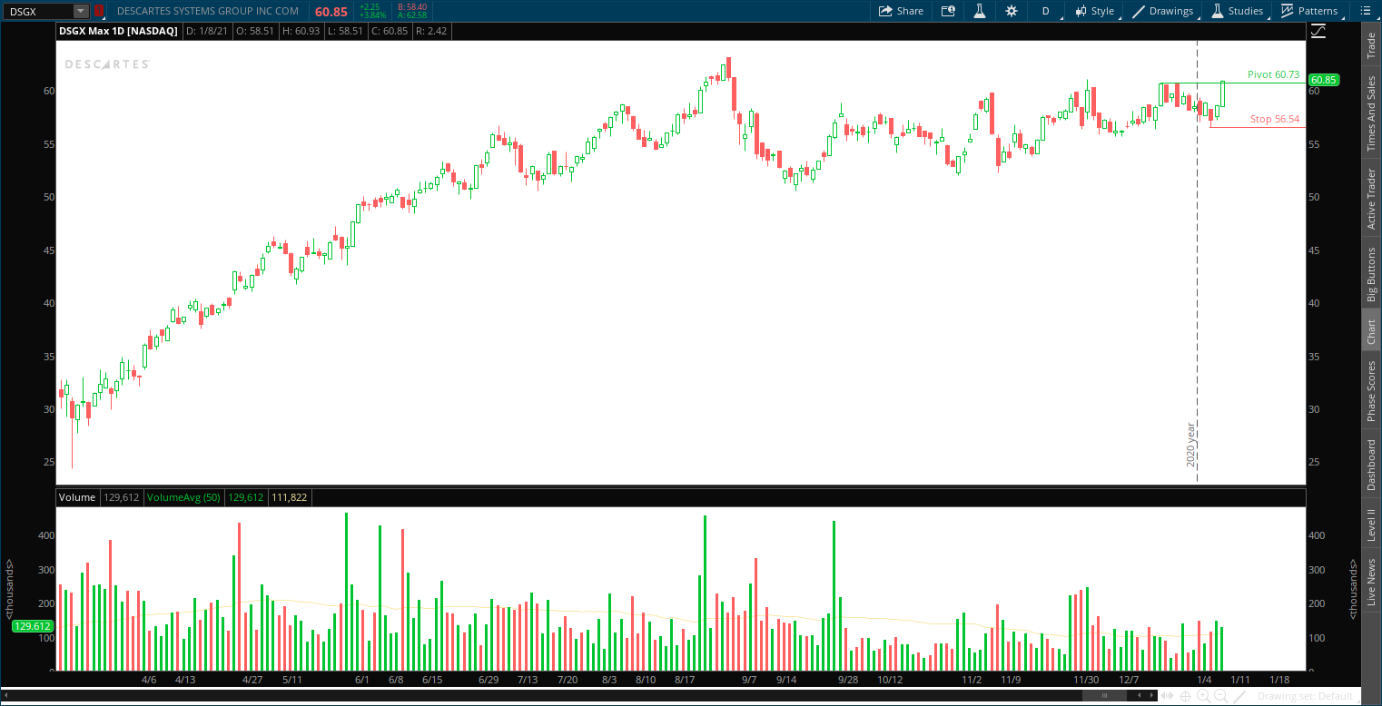Click the DESCARTES SYSTEMS GROUP INC COM name
Image resolution: width=1382 pixels, height=706 pixels.
[208, 11]
